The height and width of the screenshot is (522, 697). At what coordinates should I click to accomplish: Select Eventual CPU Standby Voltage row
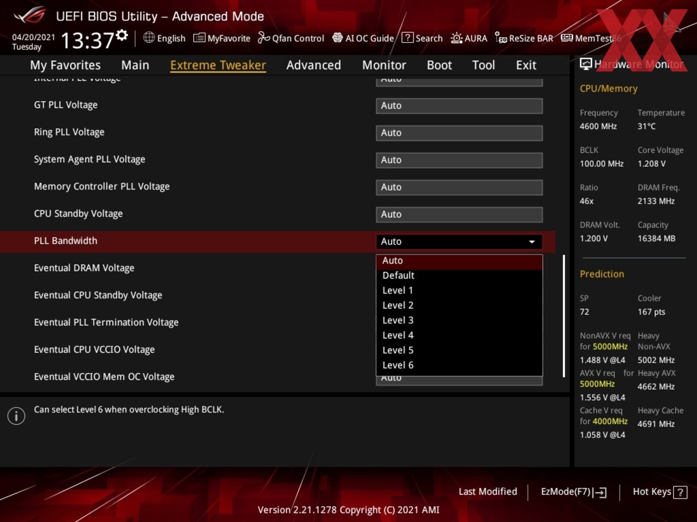pos(98,295)
